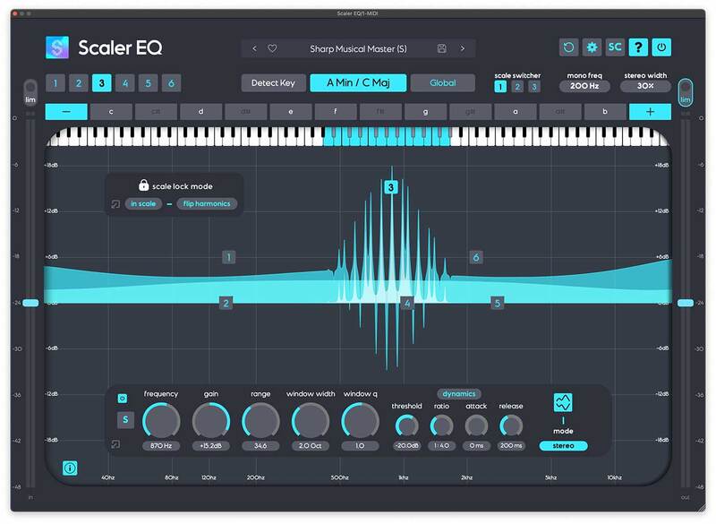Click the filter shape icon above mode
The height and width of the screenshot is (524, 716).
563,401
